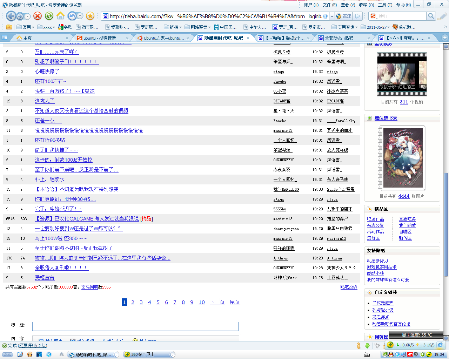Click the star folder icon on the bookmarks bar
449x359 pixels.
[9, 27]
